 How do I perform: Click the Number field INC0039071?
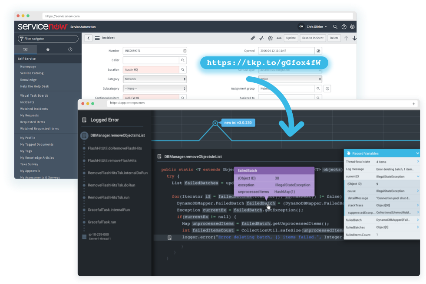pyautogui.click(x=155, y=51)
